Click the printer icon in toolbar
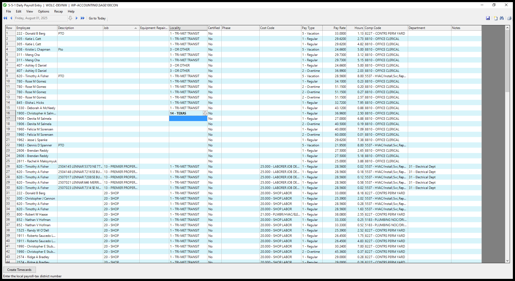 pyautogui.click(x=509, y=18)
